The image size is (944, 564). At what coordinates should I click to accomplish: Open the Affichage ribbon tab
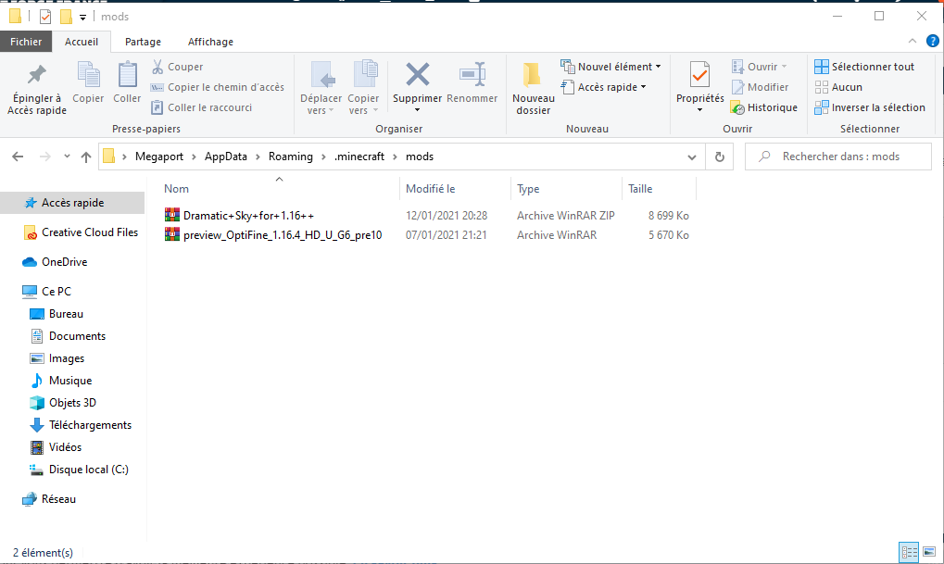click(x=210, y=42)
